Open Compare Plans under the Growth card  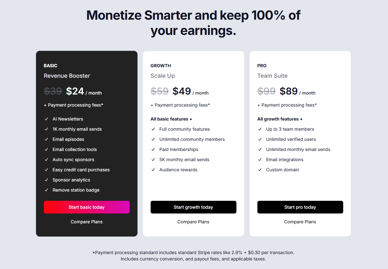click(193, 222)
